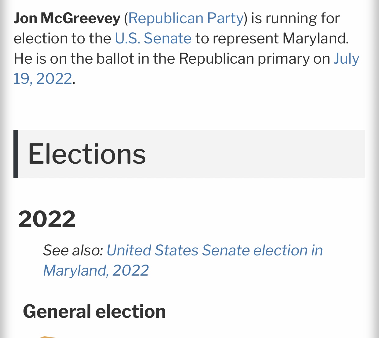Follow the U.S. Senate link
379x338 pixels.
point(153,39)
